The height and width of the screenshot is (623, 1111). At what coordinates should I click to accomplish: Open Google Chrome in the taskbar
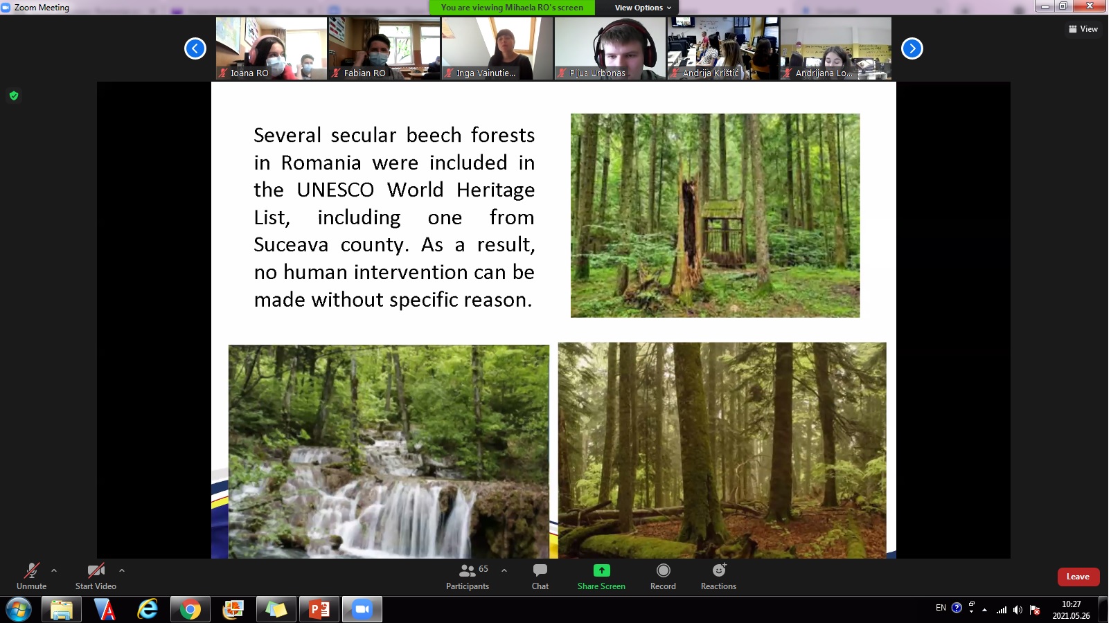(190, 609)
